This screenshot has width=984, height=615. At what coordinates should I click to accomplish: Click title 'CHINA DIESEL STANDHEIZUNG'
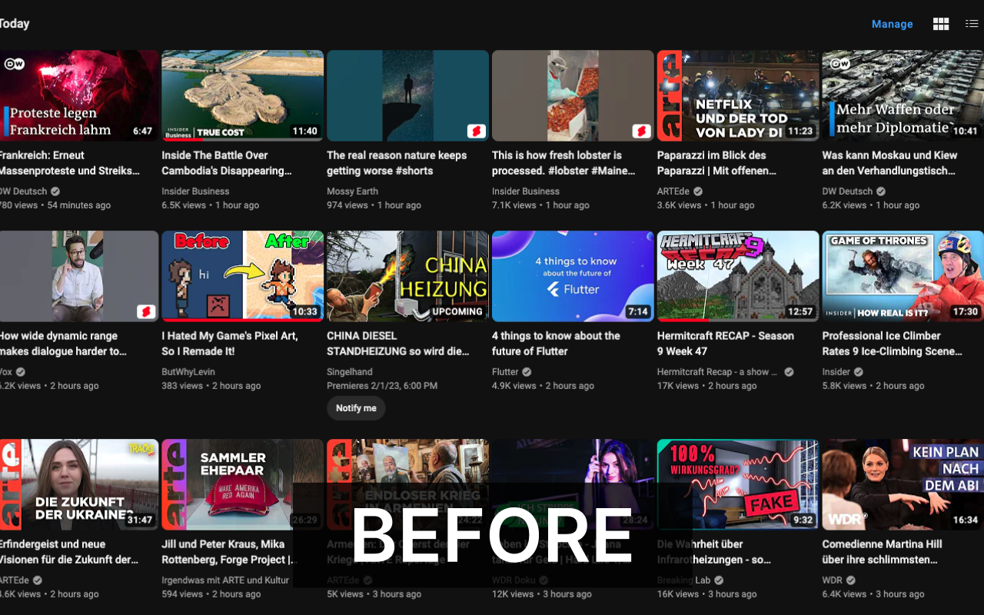point(398,344)
